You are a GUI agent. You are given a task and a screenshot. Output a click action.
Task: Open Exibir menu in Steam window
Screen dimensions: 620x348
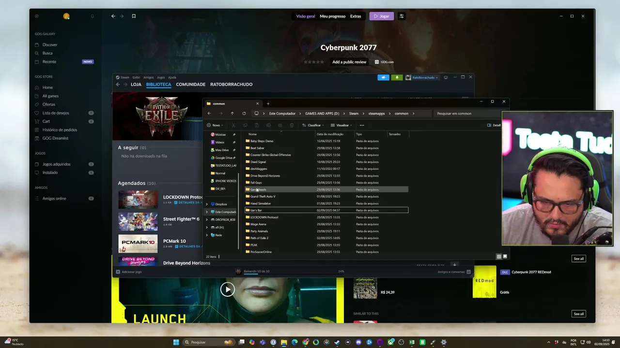click(136, 77)
